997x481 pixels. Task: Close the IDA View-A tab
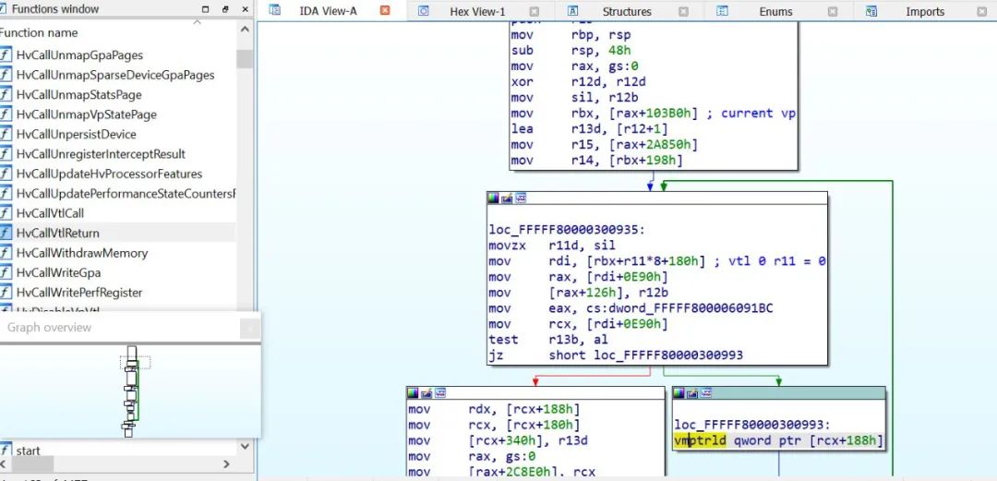tap(385, 12)
